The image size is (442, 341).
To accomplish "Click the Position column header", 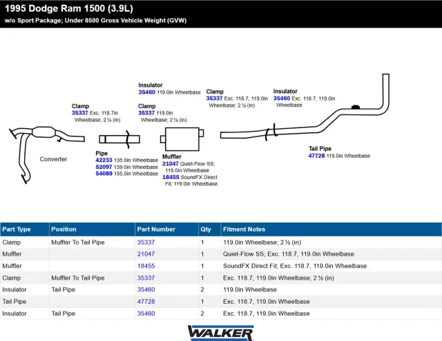I will coord(92,229).
